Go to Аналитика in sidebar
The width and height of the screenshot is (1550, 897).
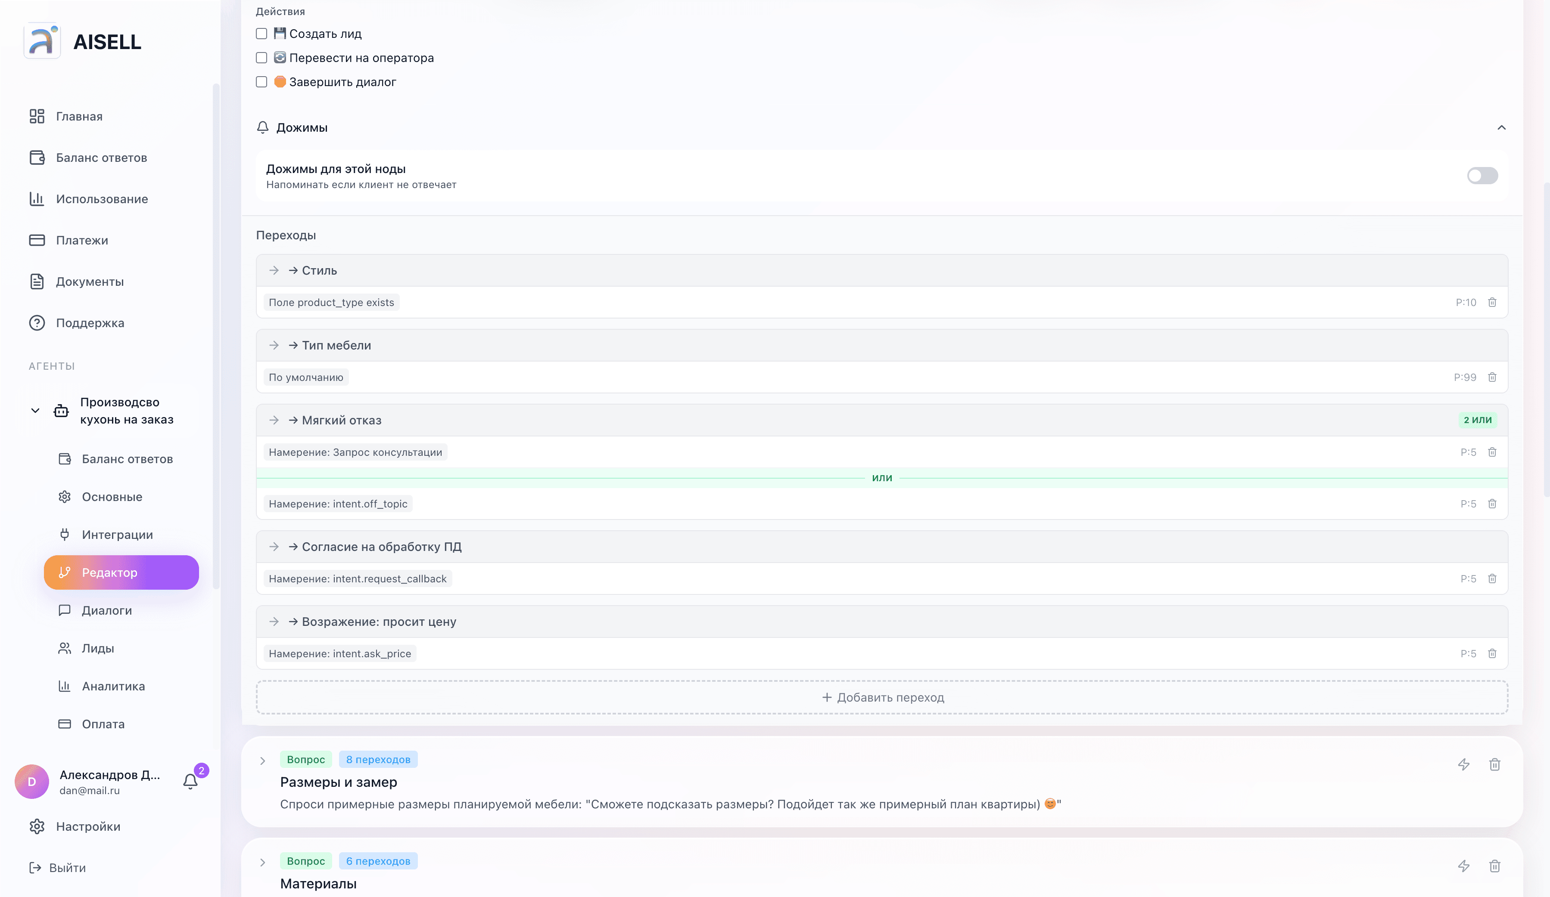pyautogui.click(x=113, y=686)
